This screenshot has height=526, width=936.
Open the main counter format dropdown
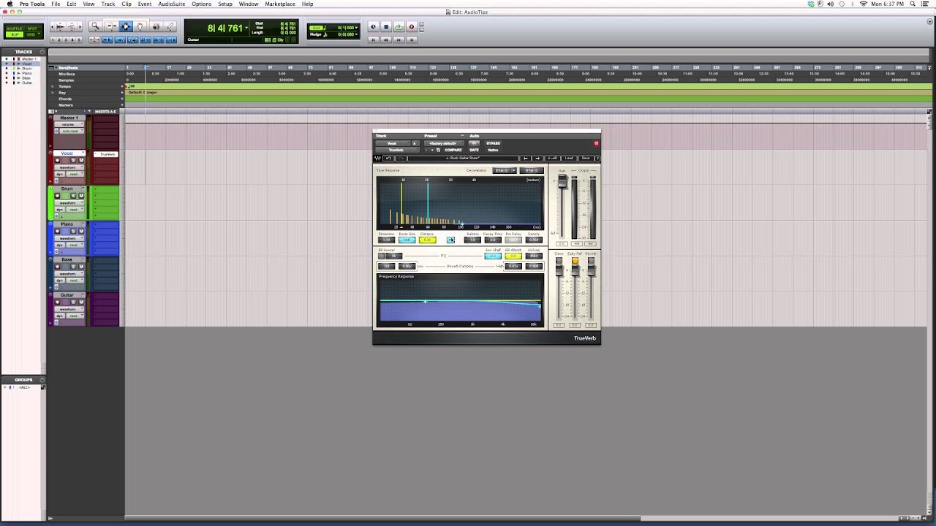click(247, 27)
